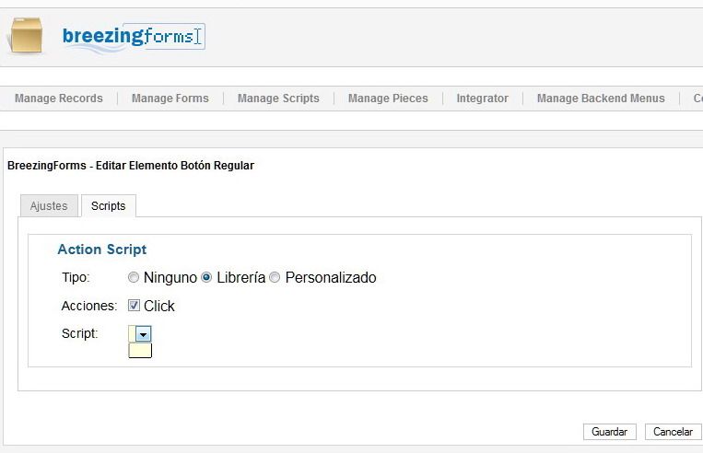The image size is (703, 453).
Task: Click the Cancelar button
Action: 673,432
